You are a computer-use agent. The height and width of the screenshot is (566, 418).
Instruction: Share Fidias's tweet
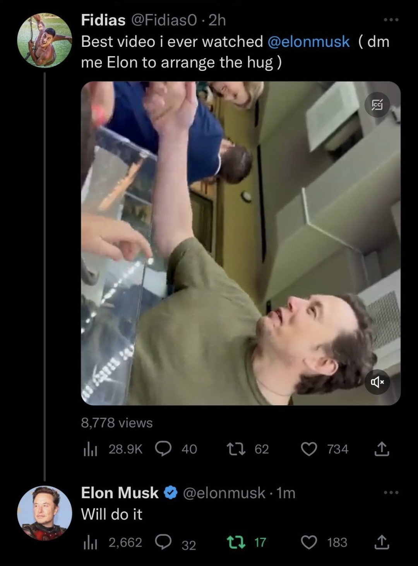pos(382,449)
